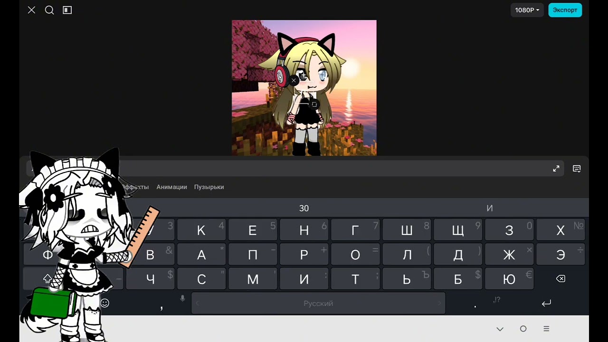608x342 pixels.
Task: Tap the Г key
Action: click(355, 230)
